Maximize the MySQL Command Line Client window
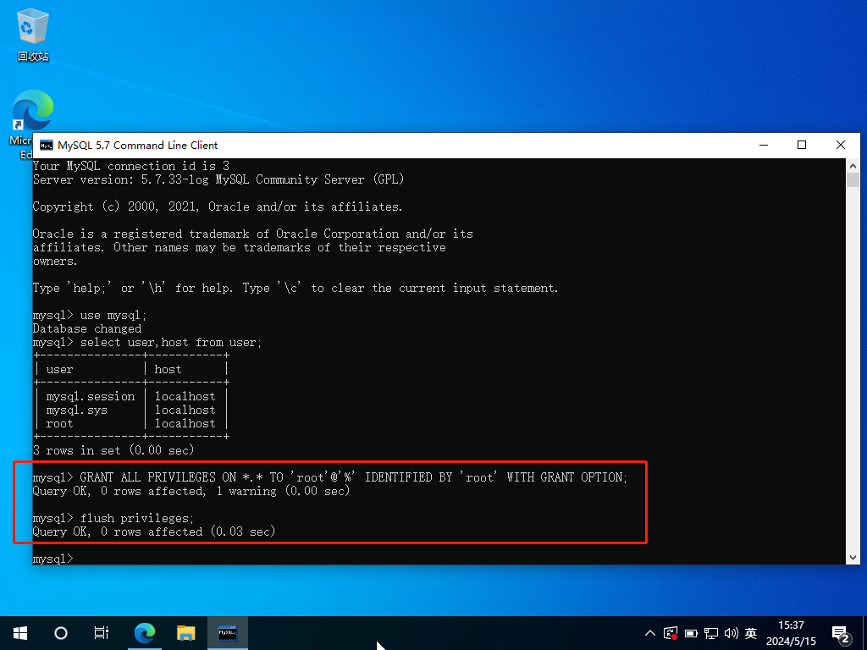 coord(802,145)
